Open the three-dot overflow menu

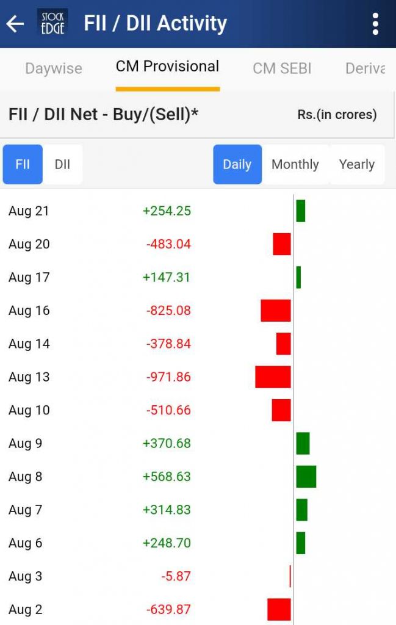tap(375, 23)
